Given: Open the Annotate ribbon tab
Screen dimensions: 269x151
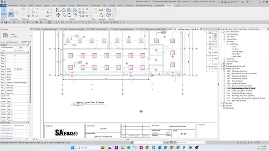Looking at the screenshot, I should point(62,5).
